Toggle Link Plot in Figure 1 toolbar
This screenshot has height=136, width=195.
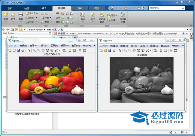pos(64,50)
